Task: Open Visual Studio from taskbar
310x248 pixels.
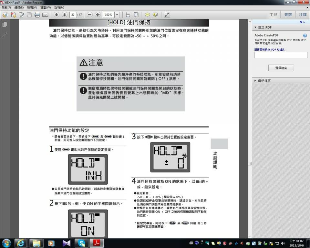Action: pos(66,243)
